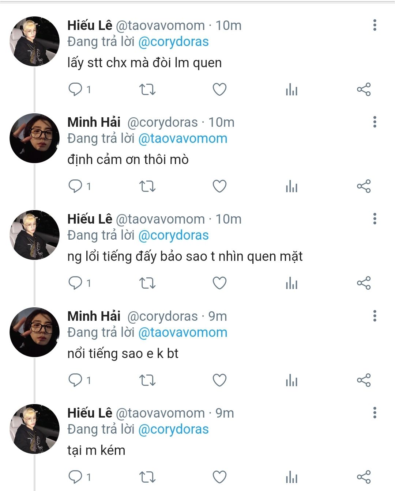
Task: View analytics for 'nổi tiếng sao e k bt' tweet
Action: [291, 380]
